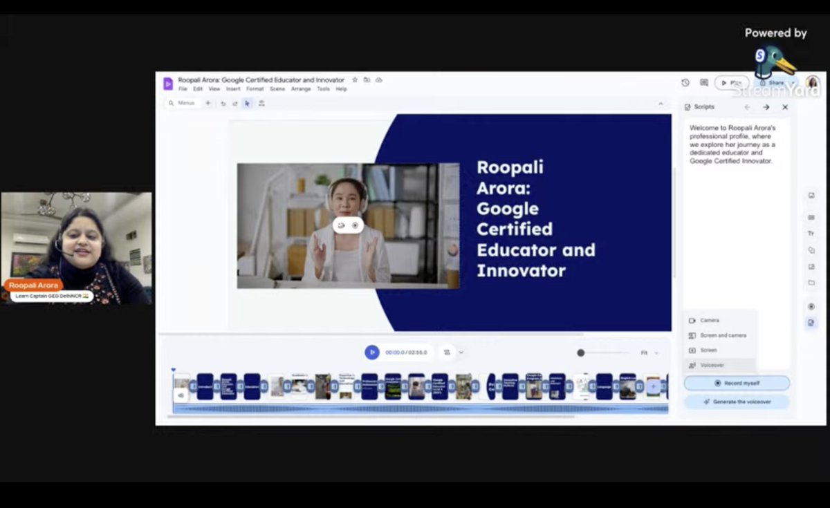Open the Arrange menu
This screenshot has height=508, width=830.
click(301, 89)
